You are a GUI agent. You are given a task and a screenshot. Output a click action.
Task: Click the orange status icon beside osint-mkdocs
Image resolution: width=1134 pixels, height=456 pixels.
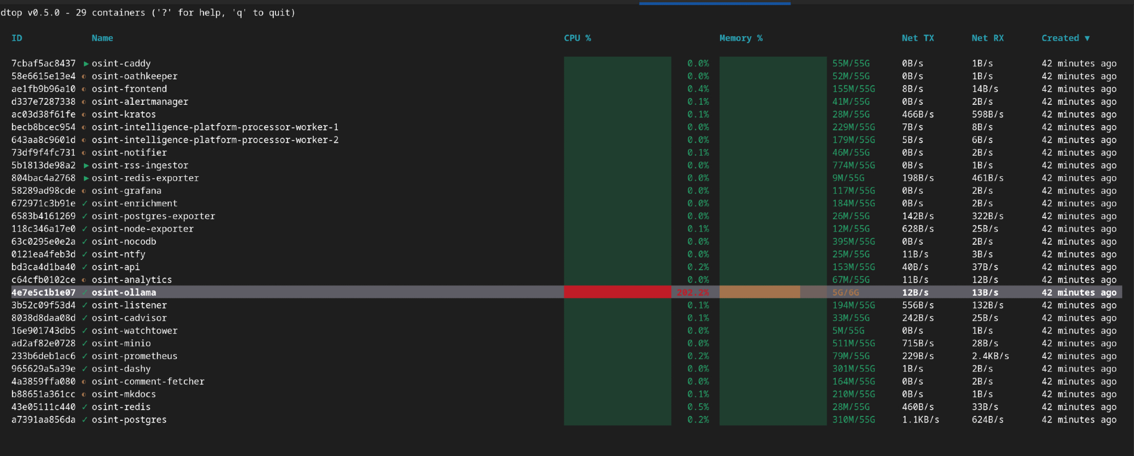(x=84, y=395)
